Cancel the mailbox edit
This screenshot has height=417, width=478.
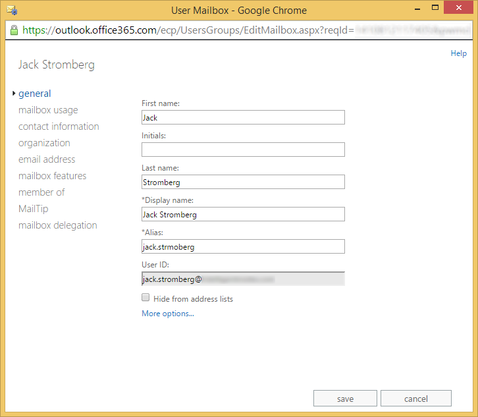416,399
